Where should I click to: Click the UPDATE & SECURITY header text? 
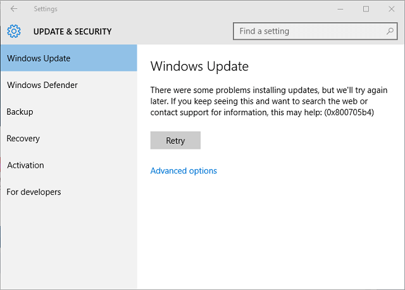(x=72, y=32)
